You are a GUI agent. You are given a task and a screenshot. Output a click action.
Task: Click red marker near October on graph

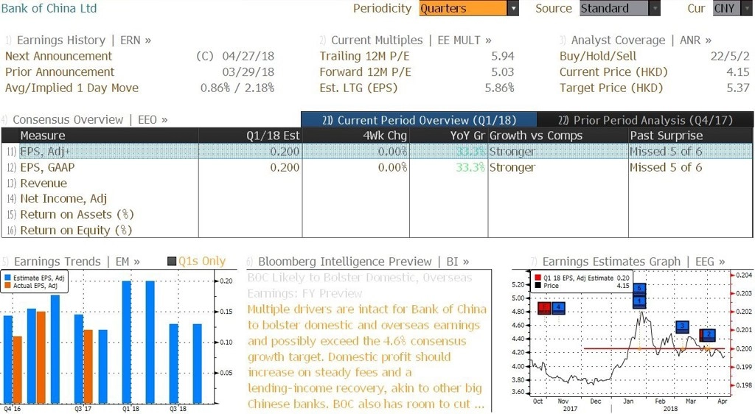[x=544, y=307]
